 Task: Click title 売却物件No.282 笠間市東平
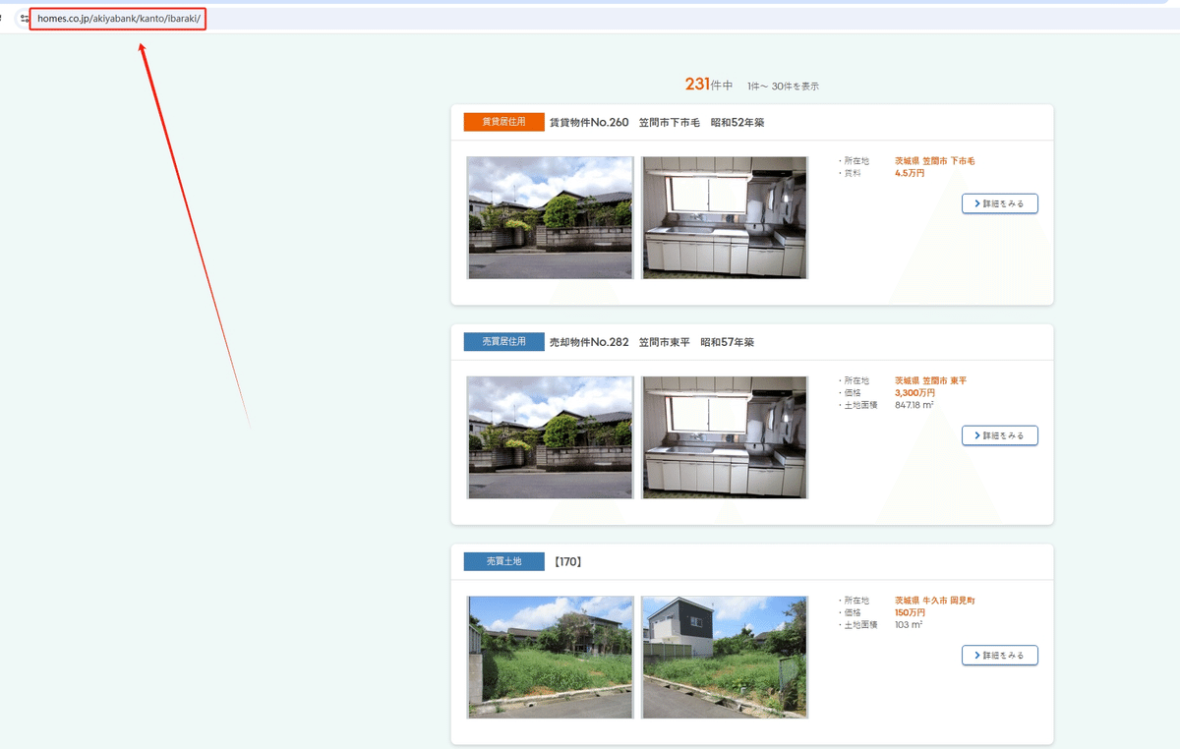(651, 342)
